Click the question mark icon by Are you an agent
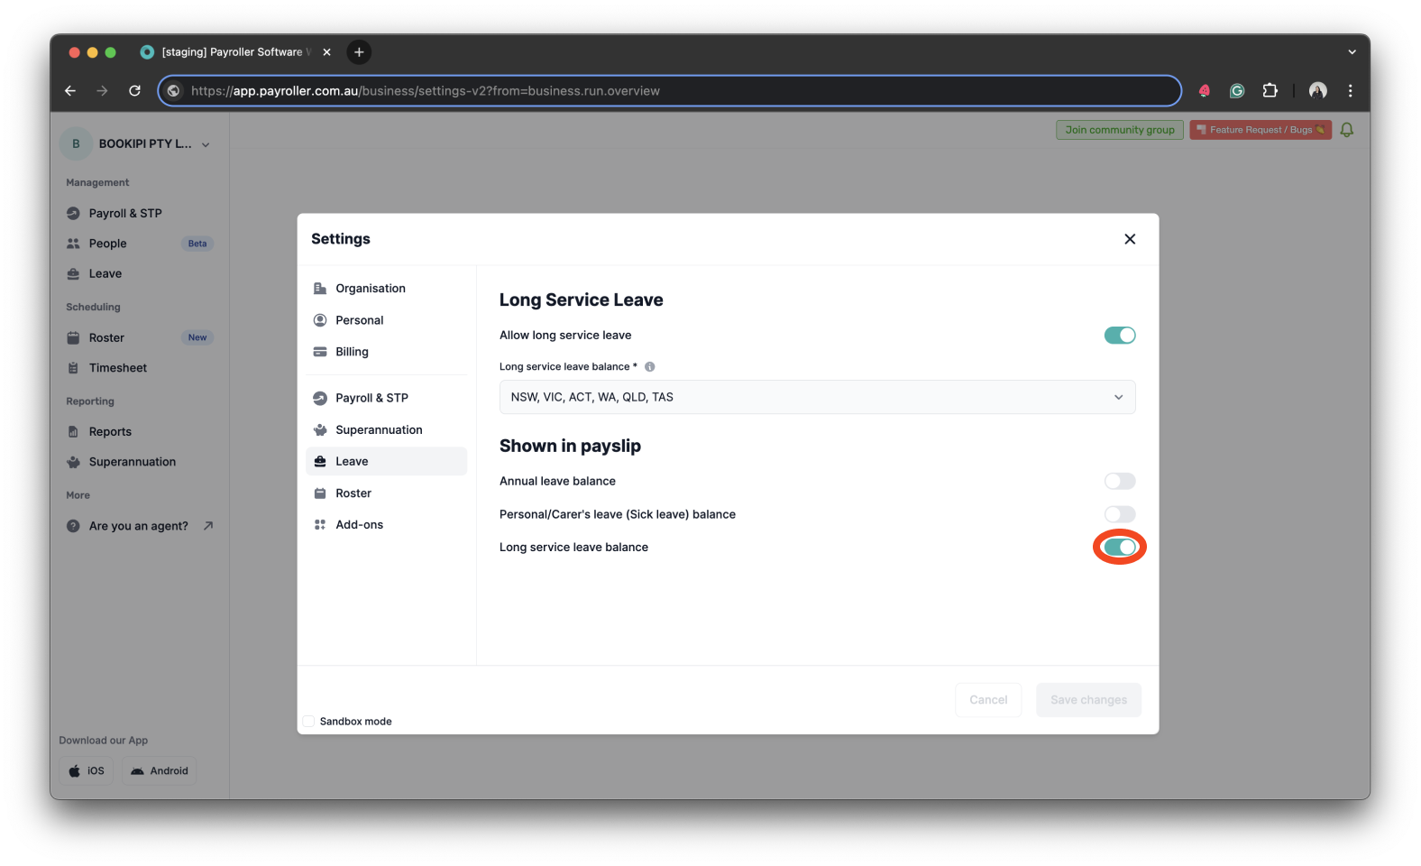Screen dimensions: 1421x866 [x=73, y=526]
